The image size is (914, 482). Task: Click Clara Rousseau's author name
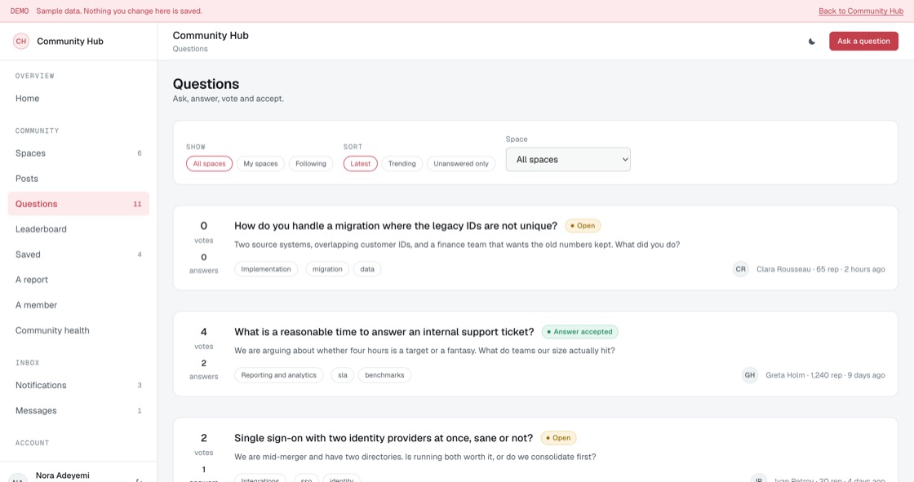(783, 269)
